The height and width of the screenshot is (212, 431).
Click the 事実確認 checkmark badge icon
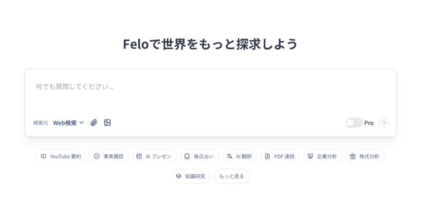pos(97,156)
